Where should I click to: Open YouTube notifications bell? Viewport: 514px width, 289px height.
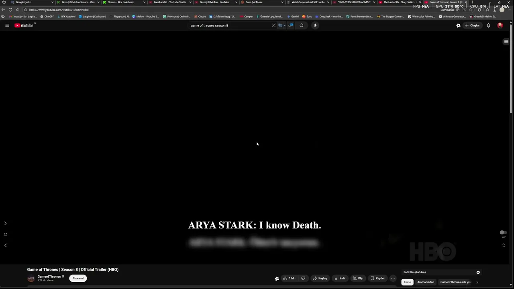[488, 25]
